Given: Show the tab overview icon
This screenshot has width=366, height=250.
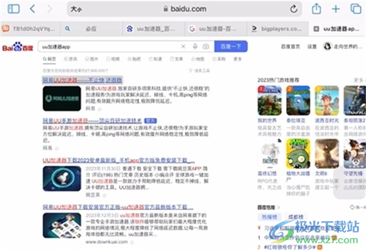Looking at the screenshot, I should point(354,9).
